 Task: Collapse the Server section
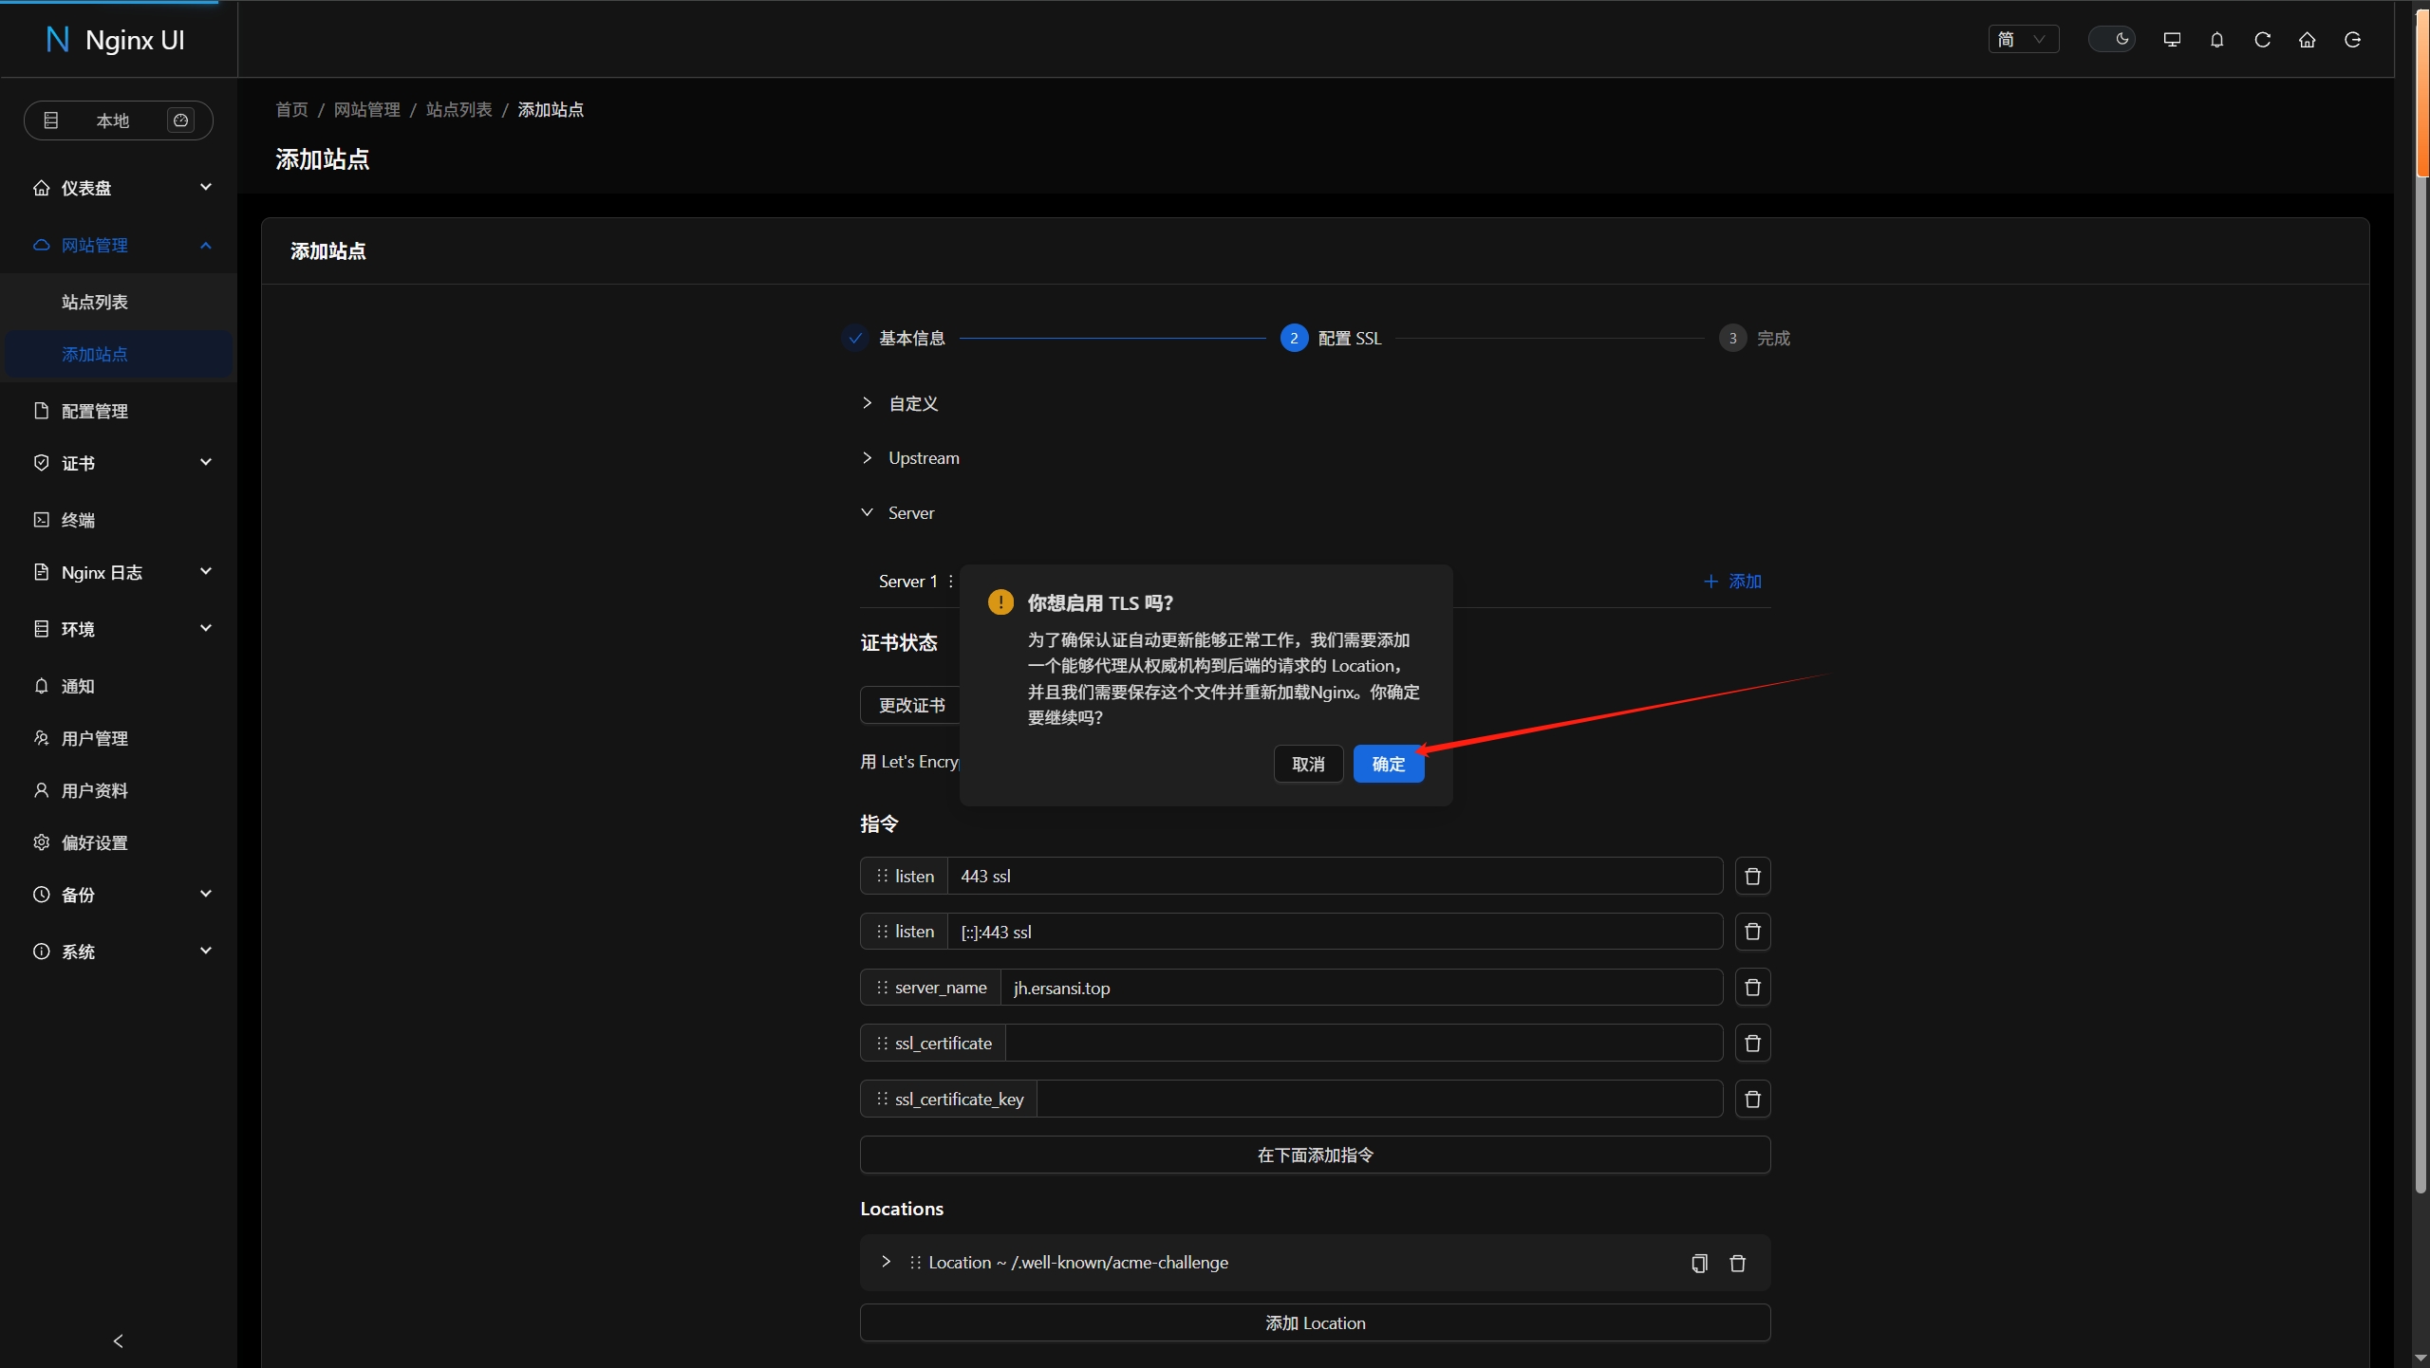[897, 513]
